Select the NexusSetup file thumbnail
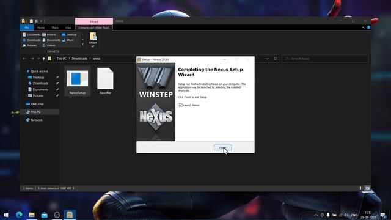The width and height of the screenshot is (391, 220). click(78, 81)
